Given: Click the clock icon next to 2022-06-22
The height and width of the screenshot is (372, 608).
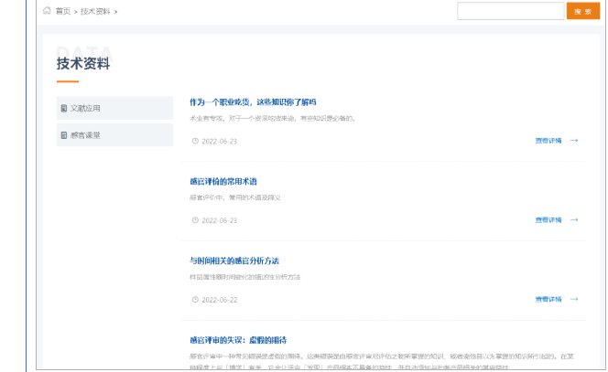Looking at the screenshot, I should 195,299.
